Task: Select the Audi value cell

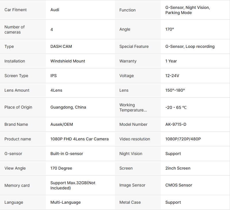Action: click(55, 10)
